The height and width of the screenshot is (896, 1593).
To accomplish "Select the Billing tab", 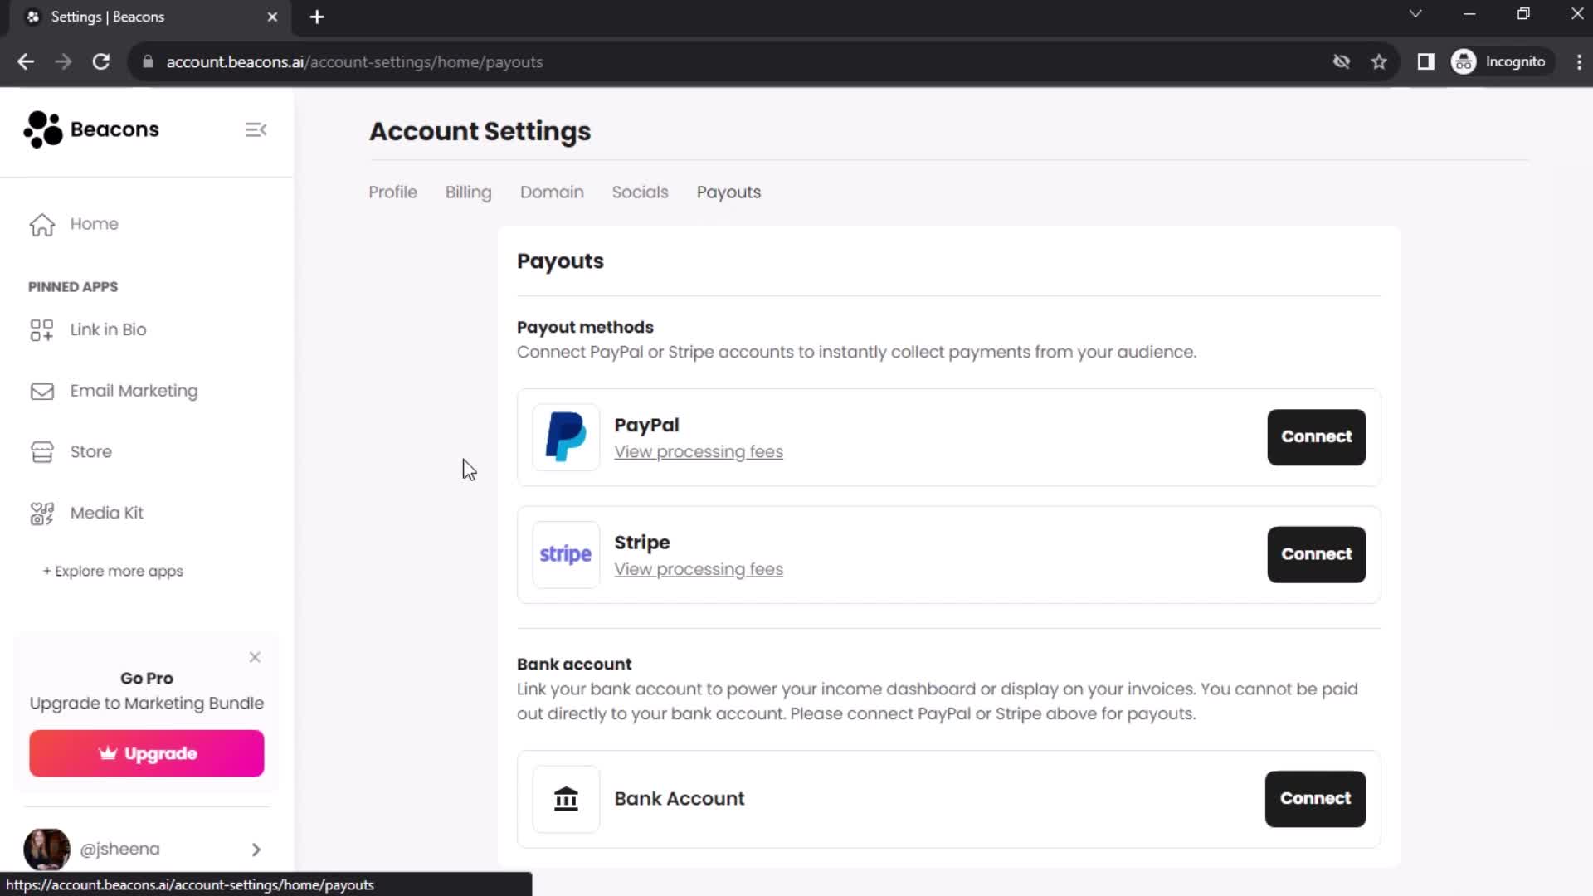I will 468,192.
